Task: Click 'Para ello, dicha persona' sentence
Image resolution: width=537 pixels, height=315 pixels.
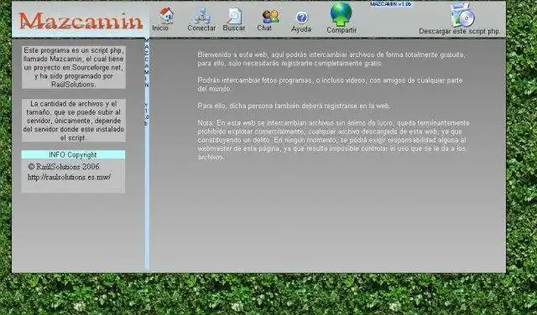Action: tap(294, 106)
